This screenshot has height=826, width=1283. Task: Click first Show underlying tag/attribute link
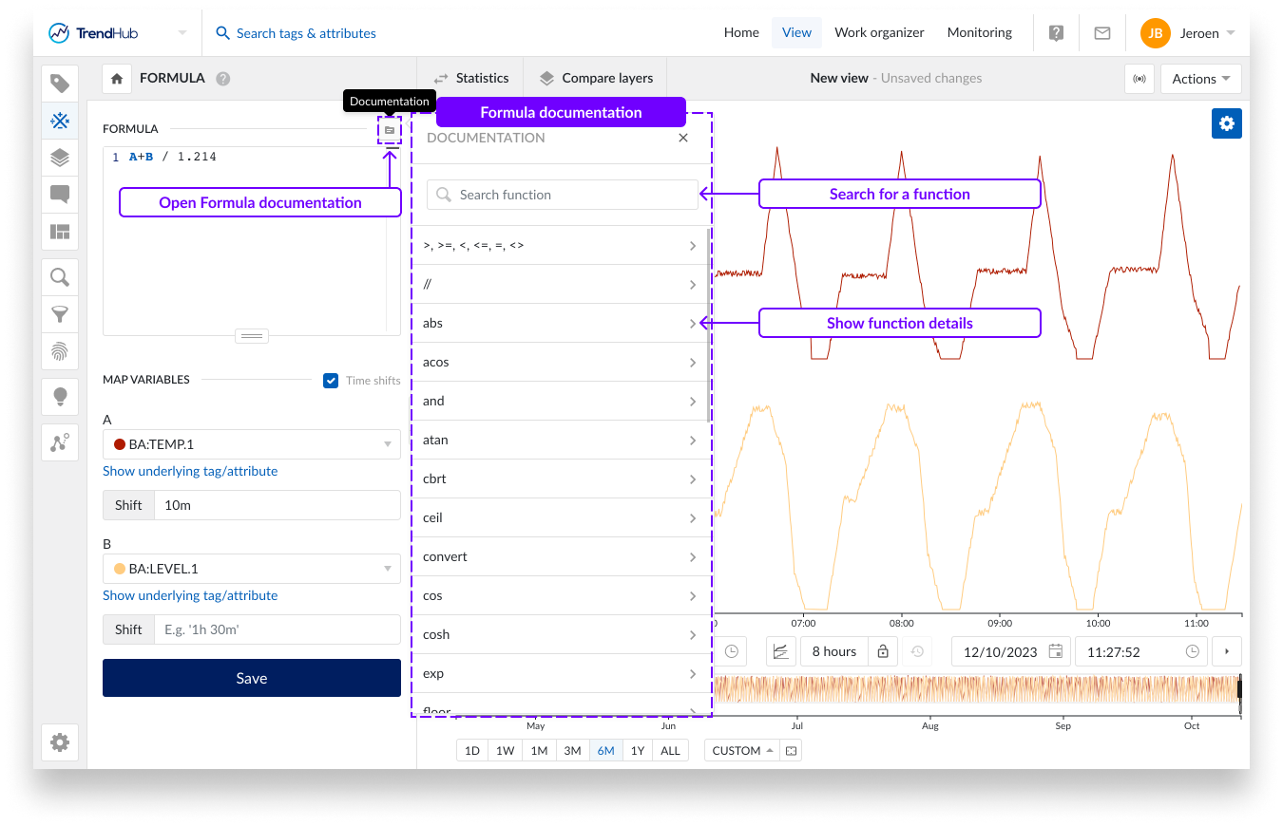click(190, 471)
